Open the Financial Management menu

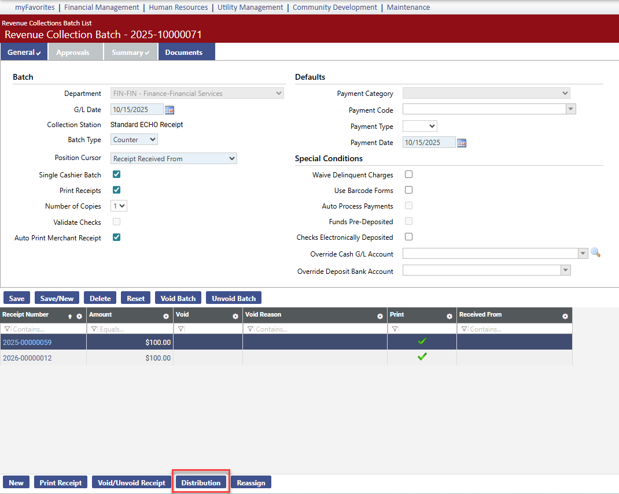[101, 8]
